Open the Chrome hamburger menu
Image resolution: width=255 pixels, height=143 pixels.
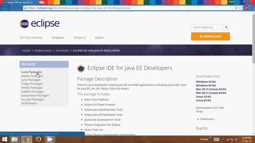pos(252,8)
